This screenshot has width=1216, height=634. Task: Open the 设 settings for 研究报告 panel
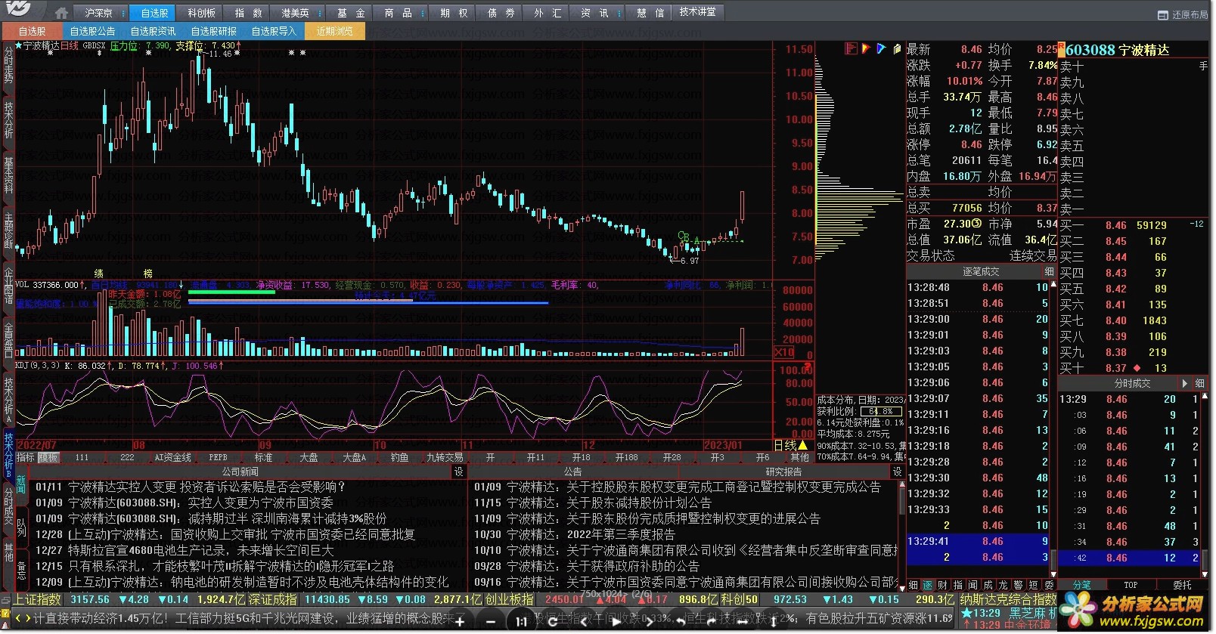coord(897,472)
